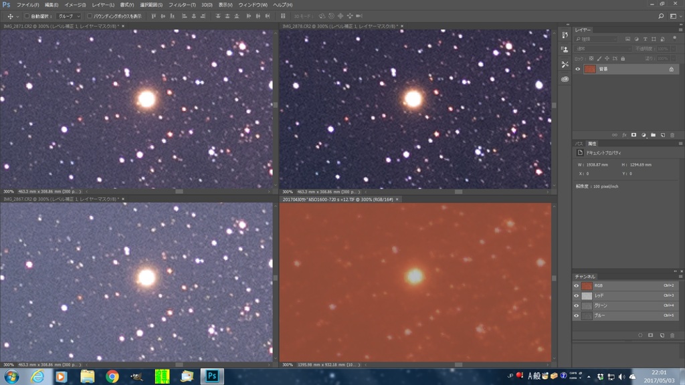Image resolution: width=685 pixels, height=385 pixels.
Task: Open the History panel icon in side dock
Action: click(x=565, y=35)
